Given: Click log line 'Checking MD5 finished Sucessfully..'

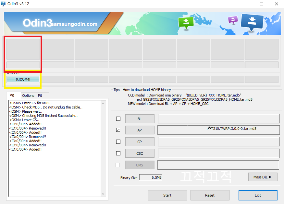Looking at the screenshot, I should click(x=43, y=116).
